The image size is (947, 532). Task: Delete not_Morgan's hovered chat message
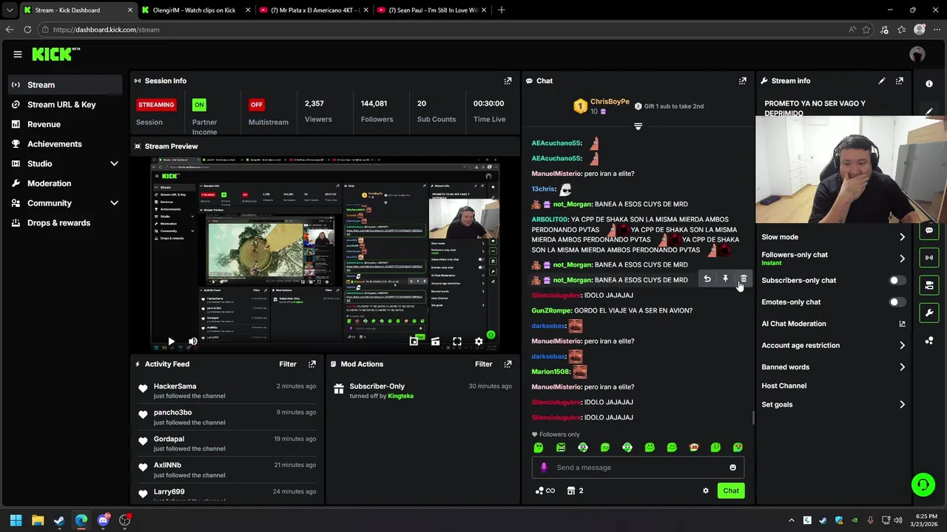744,279
